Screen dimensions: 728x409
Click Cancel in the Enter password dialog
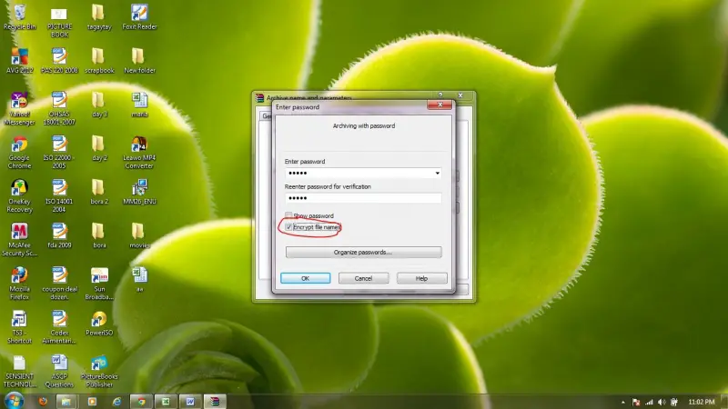pyautogui.click(x=363, y=278)
